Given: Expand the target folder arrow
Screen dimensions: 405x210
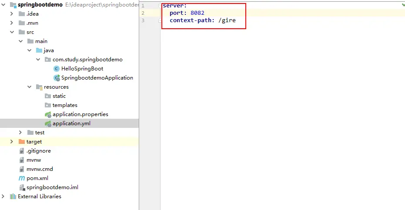Looking at the screenshot, I should tap(12, 142).
